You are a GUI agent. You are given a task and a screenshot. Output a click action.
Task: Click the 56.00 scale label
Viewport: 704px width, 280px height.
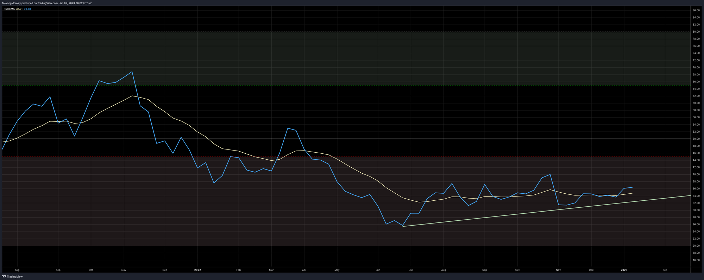tap(696, 117)
